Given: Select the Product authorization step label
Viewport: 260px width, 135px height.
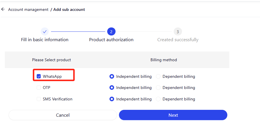Looking at the screenshot, I should 111,40.
